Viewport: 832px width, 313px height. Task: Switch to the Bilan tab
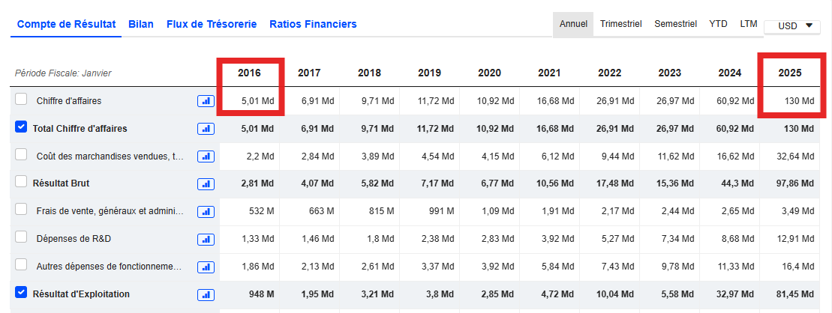coord(141,24)
